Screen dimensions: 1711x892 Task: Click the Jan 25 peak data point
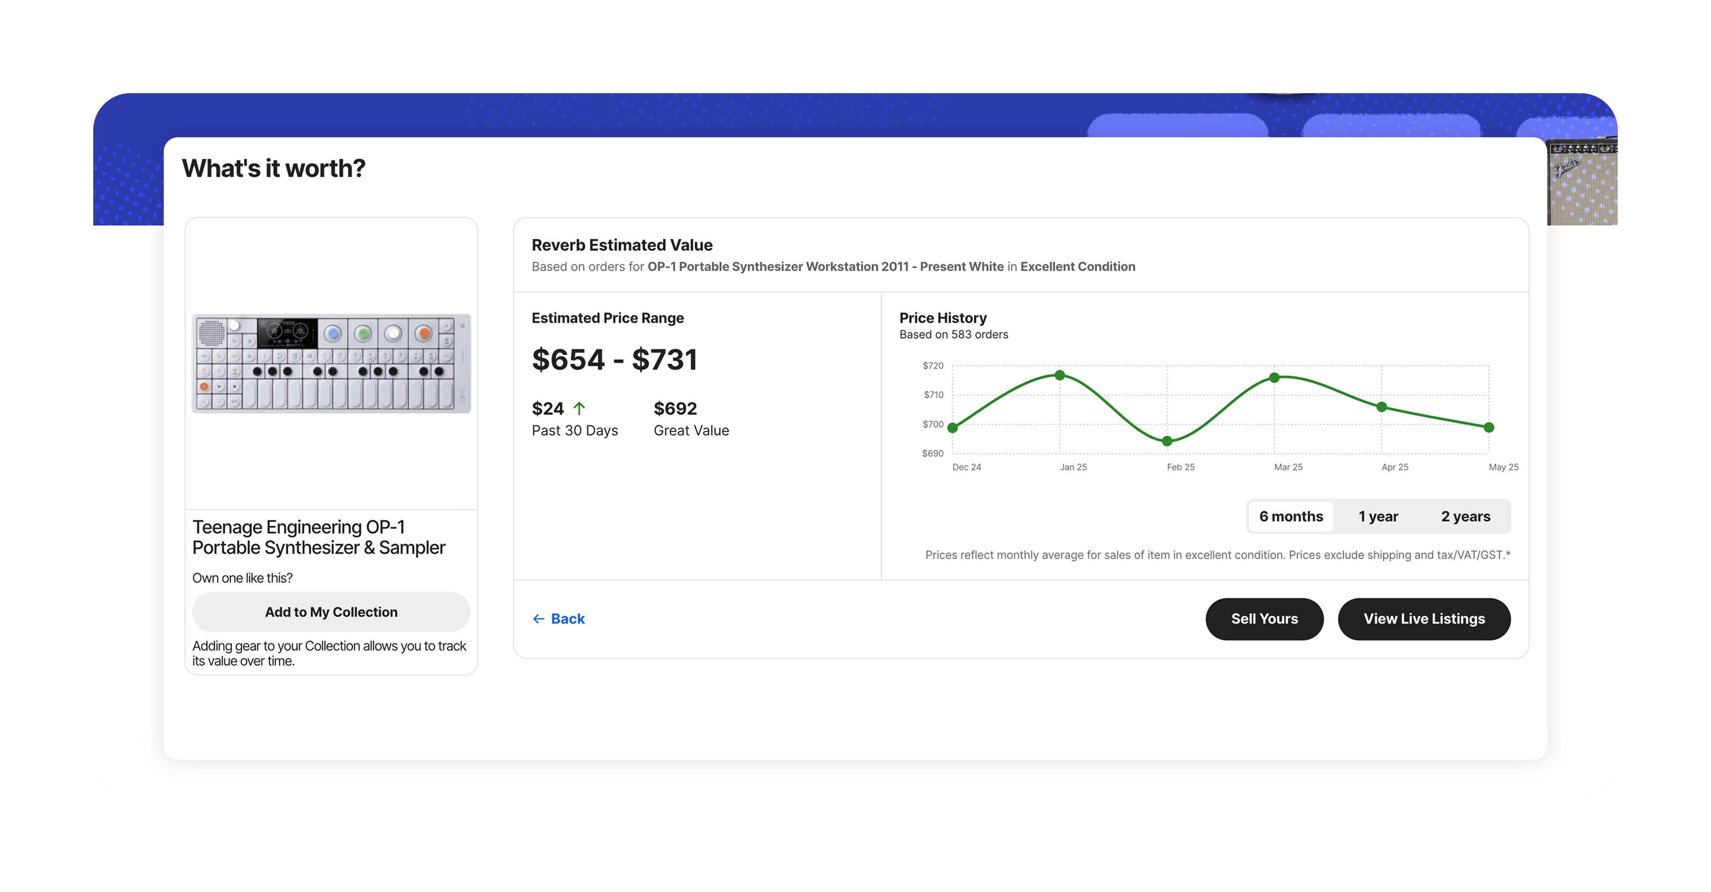click(x=1060, y=375)
